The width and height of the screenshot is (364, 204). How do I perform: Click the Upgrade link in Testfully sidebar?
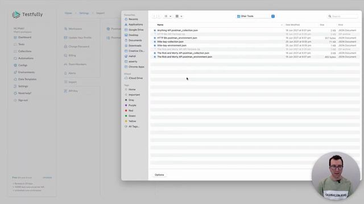[x=47, y=177]
